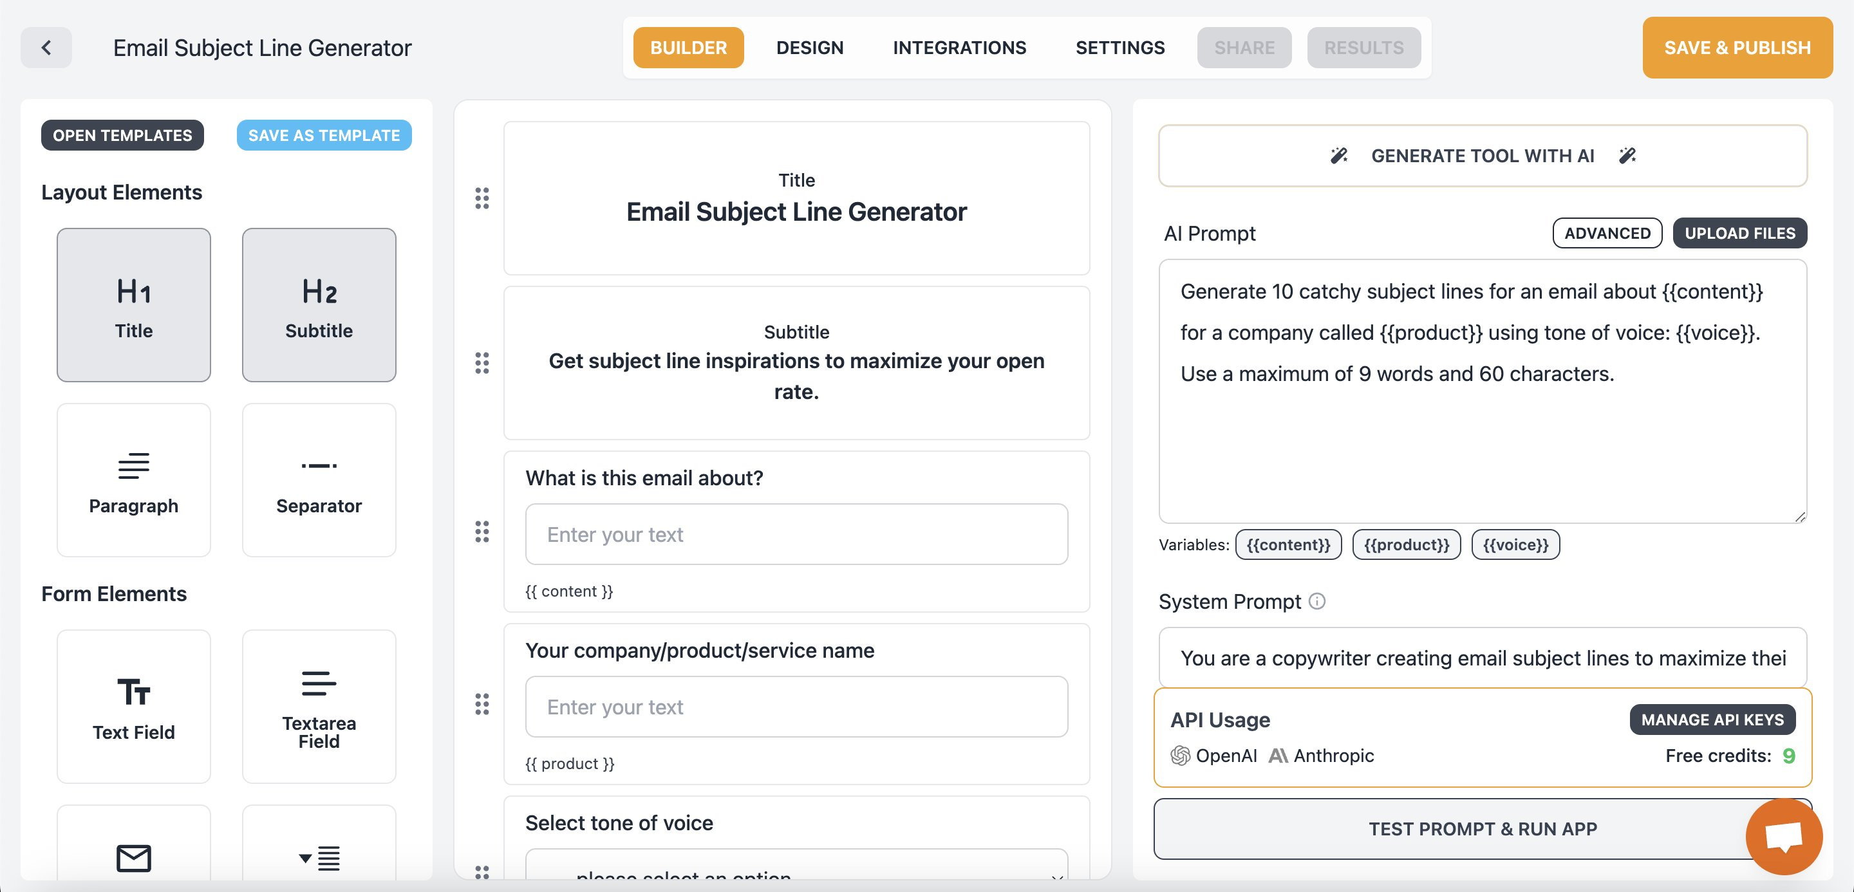Image resolution: width=1854 pixels, height=892 pixels.
Task: Add a Textarea Field form element
Action: click(319, 707)
